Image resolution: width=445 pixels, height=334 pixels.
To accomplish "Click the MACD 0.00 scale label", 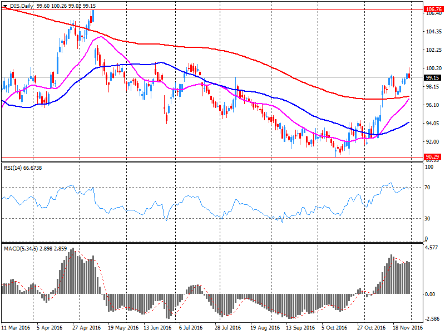I will tap(431, 294).
